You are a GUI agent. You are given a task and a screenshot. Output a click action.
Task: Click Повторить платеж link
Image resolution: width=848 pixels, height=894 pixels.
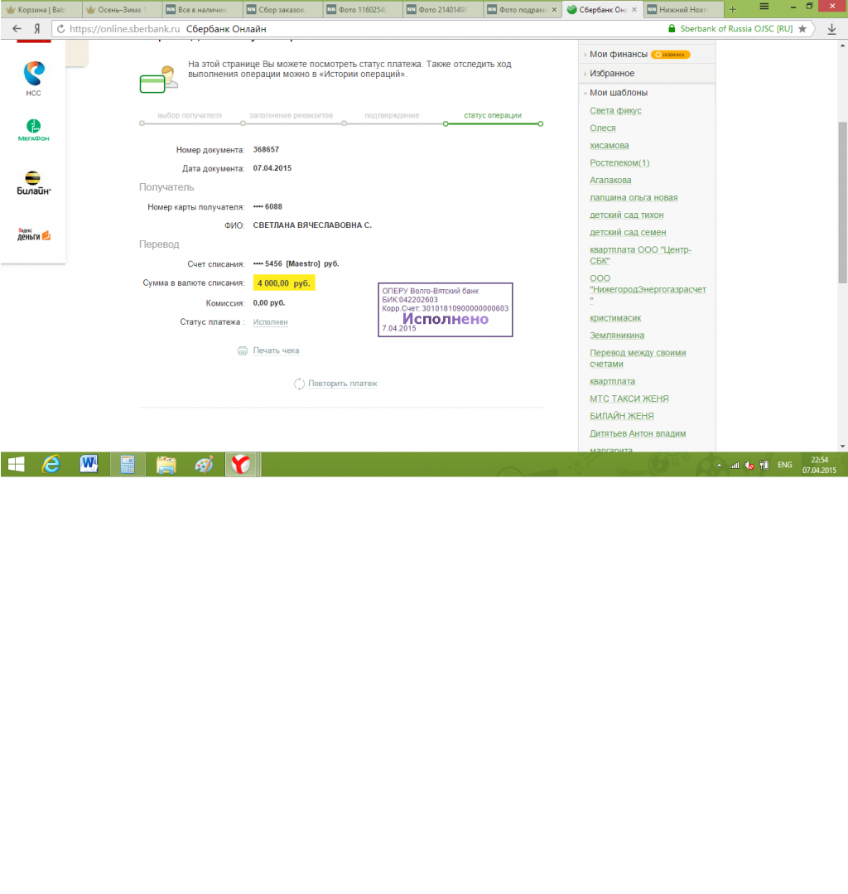(x=343, y=384)
